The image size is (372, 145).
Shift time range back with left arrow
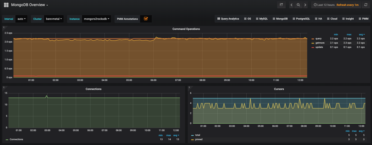click(291, 5)
